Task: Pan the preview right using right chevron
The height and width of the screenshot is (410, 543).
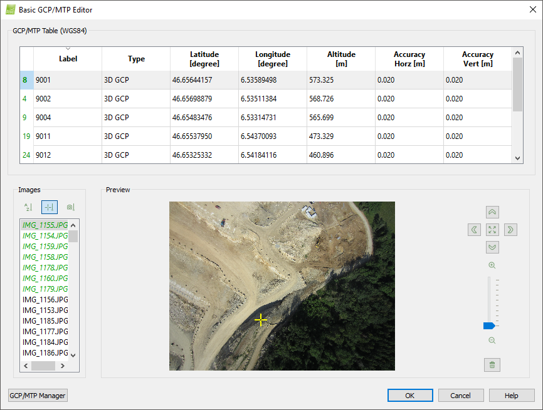Action: point(510,230)
